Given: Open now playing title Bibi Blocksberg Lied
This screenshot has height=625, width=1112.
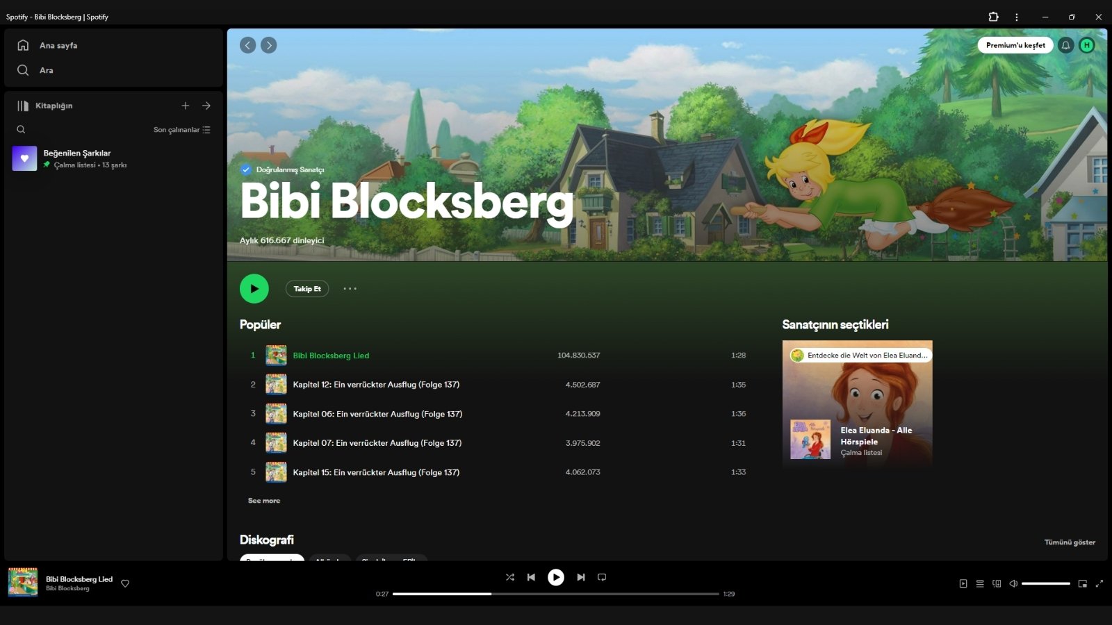Looking at the screenshot, I should (x=79, y=579).
